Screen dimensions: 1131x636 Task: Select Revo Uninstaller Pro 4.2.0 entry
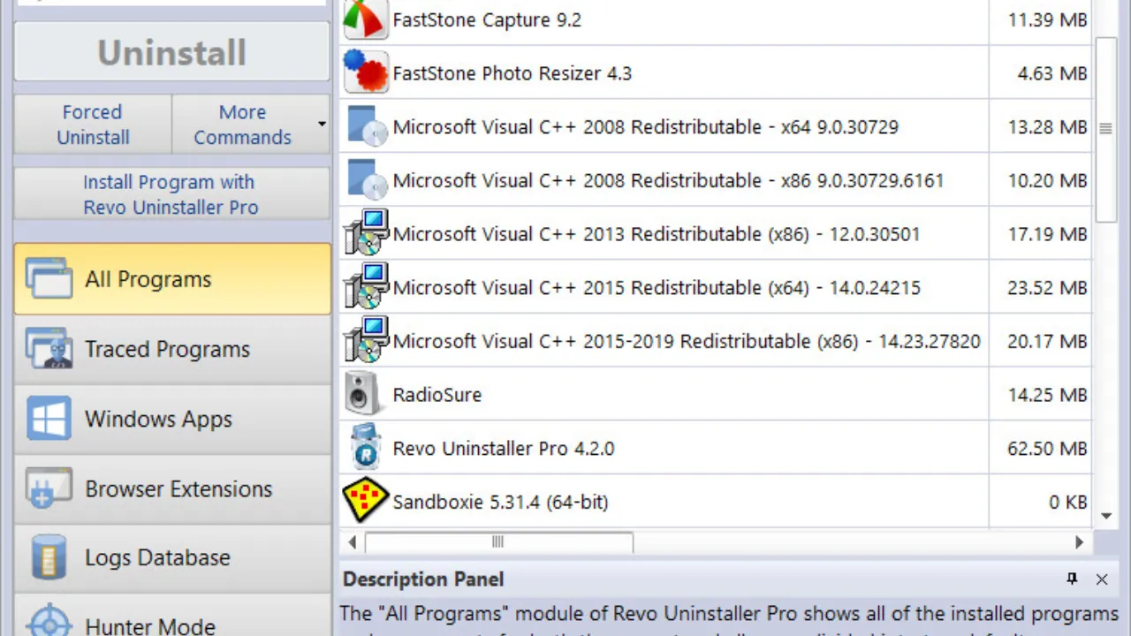(x=716, y=448)
